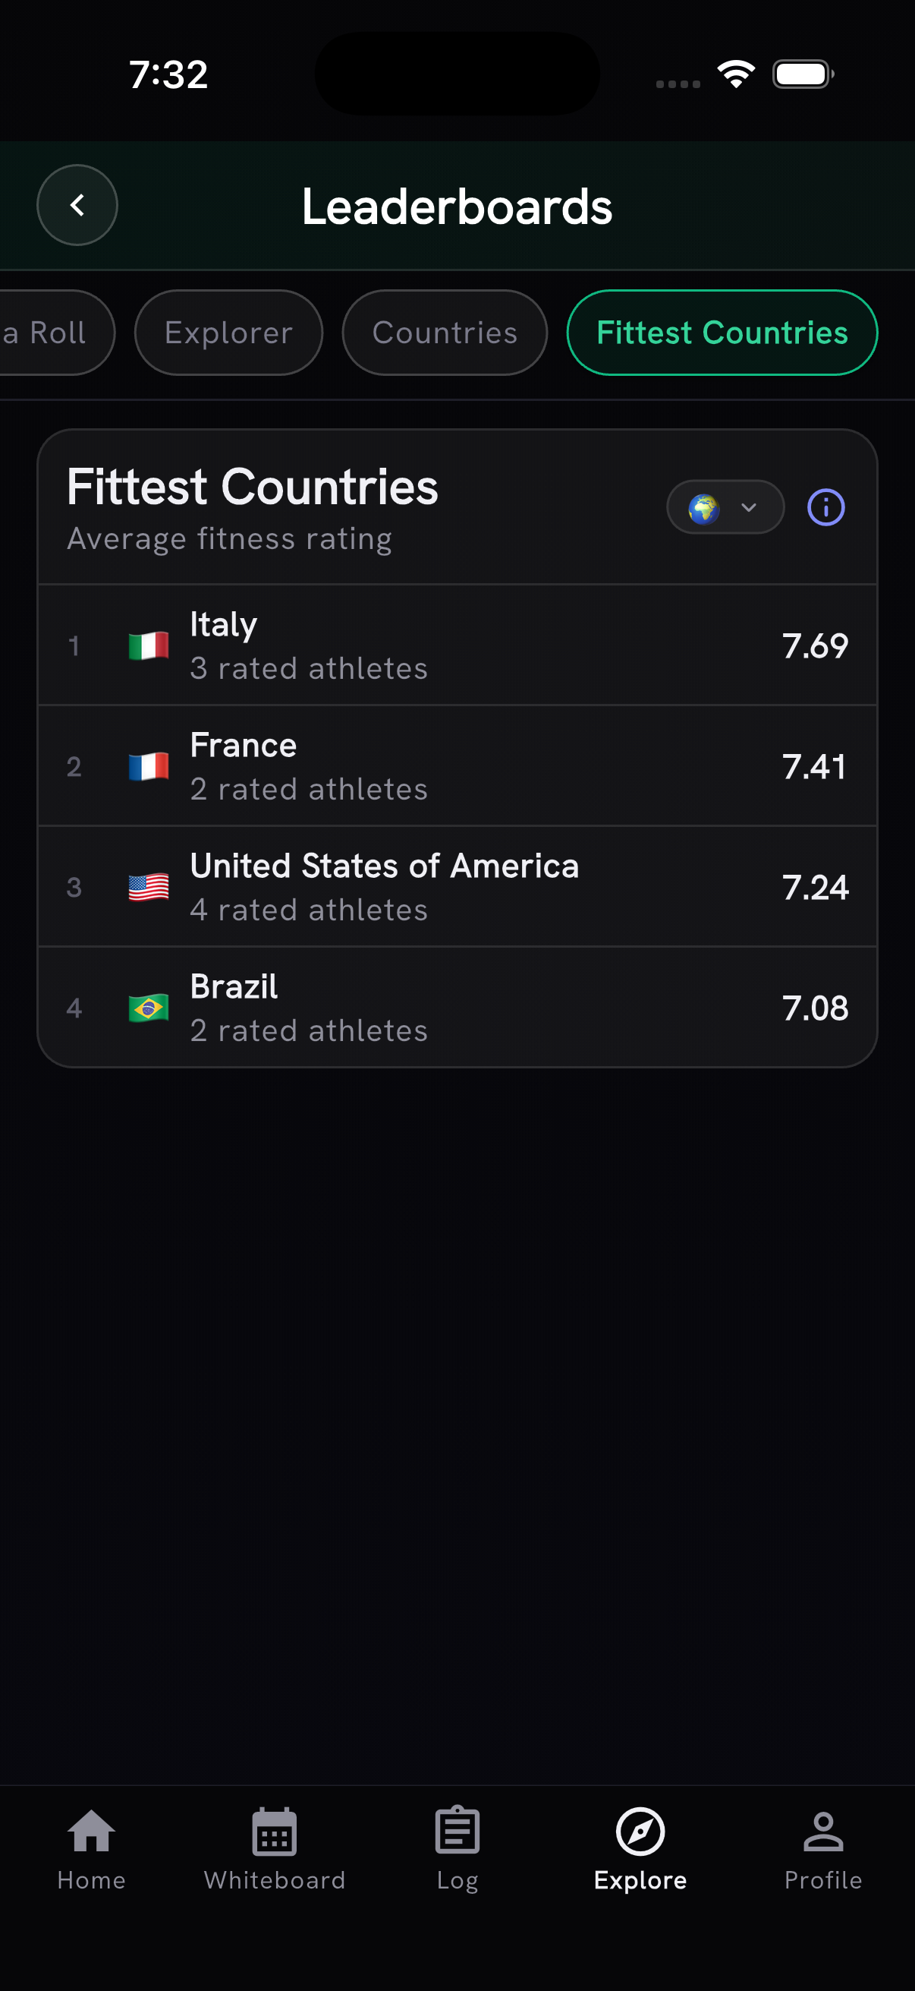Select Italy's 7.69 rating
The height and width of the screenshot is (1991, 915).
815,645
